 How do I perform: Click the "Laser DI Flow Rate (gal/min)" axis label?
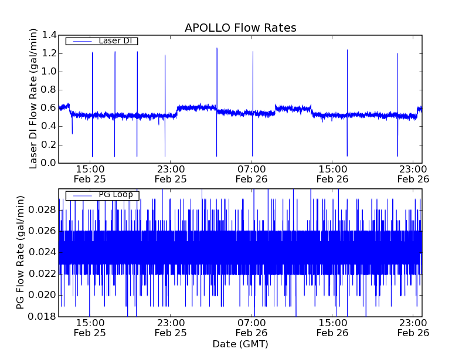33,99
